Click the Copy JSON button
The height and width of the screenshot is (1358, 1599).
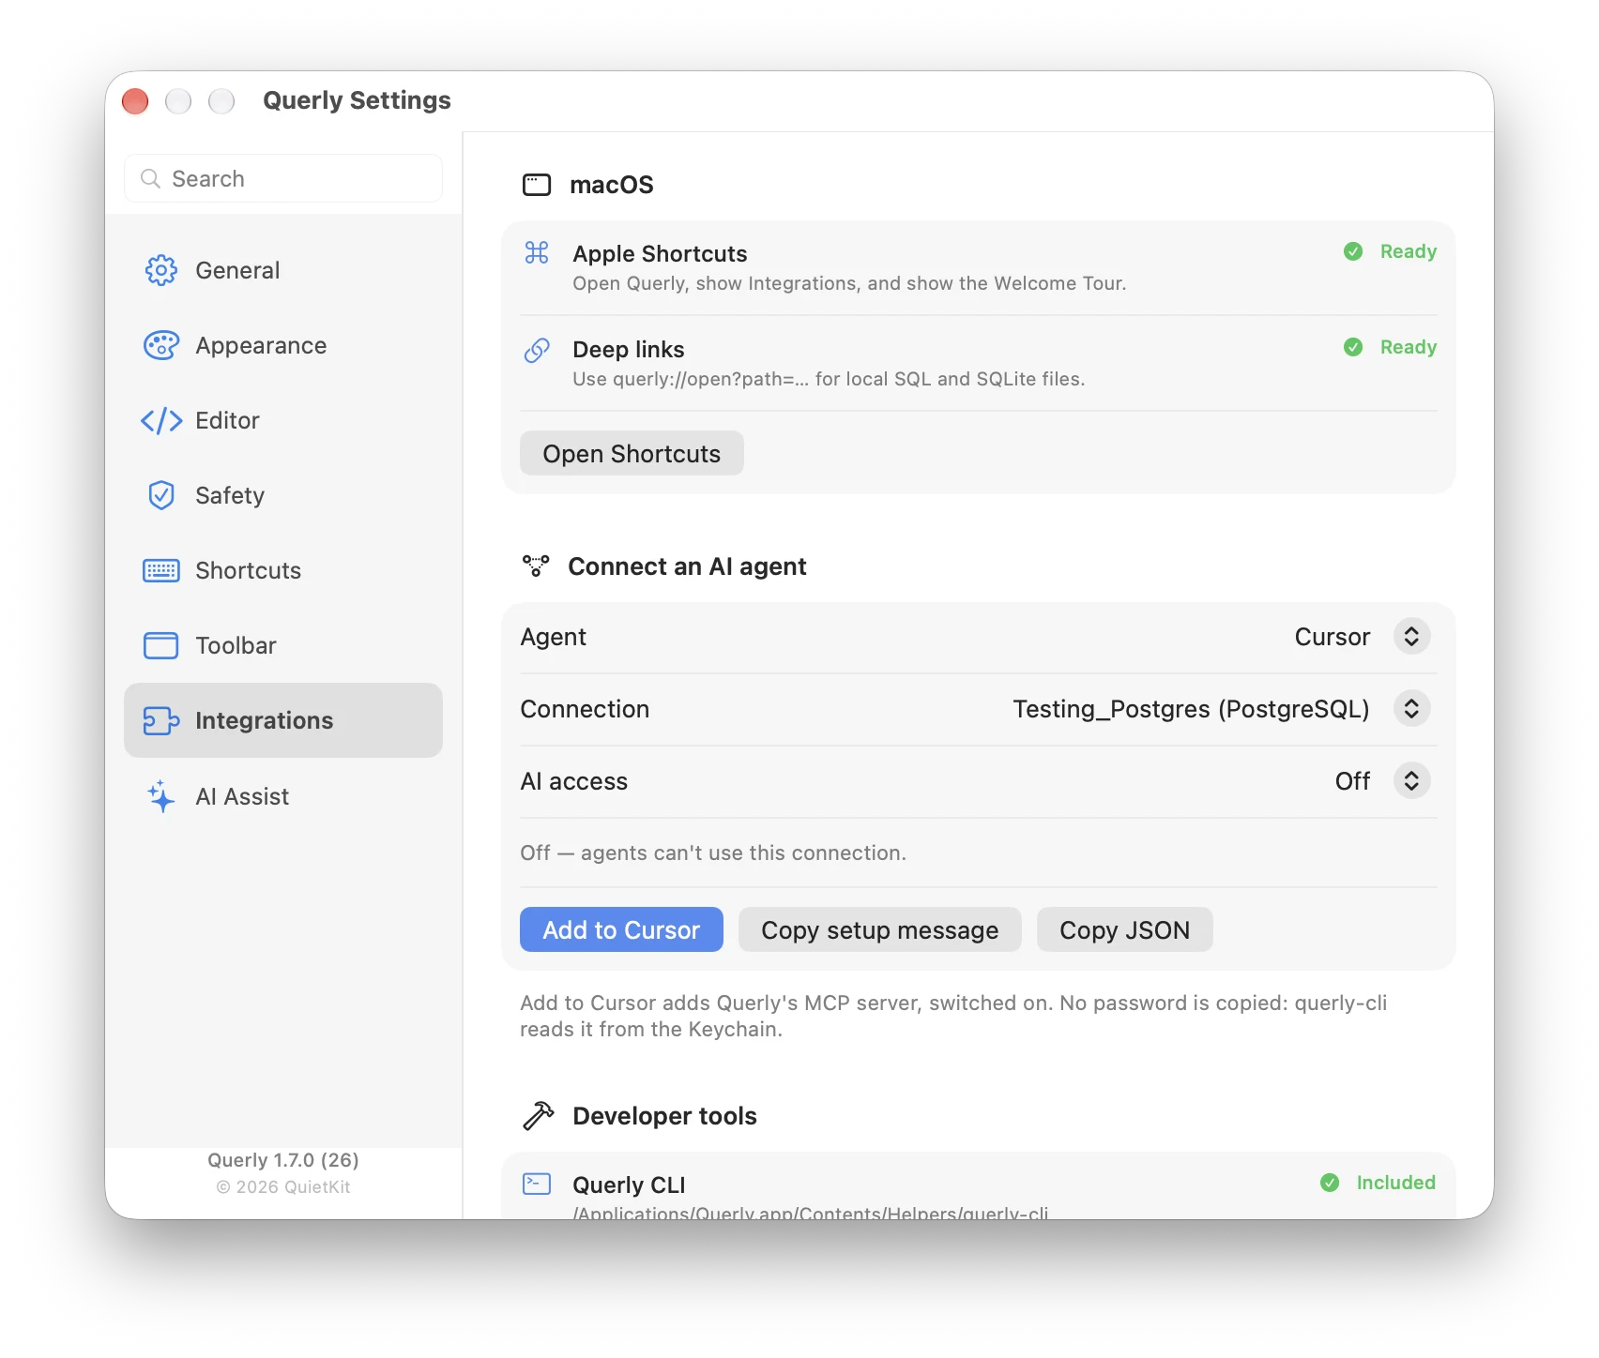pos(1124,929)
